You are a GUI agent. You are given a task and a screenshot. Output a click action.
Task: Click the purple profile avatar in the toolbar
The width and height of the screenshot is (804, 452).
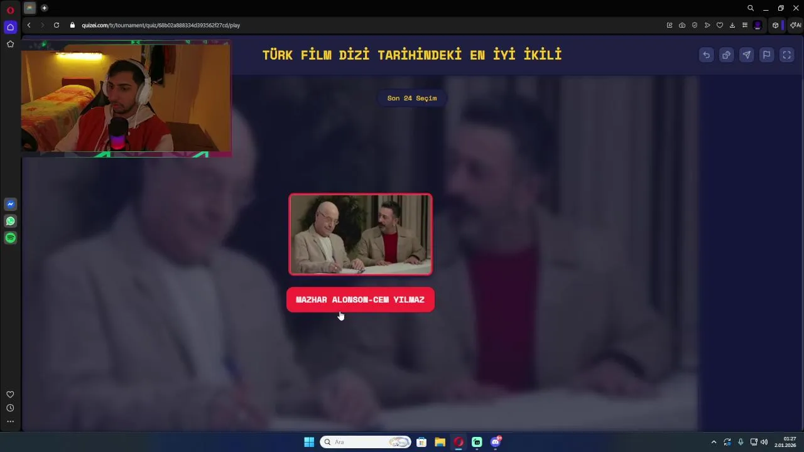tap(758, 25)
